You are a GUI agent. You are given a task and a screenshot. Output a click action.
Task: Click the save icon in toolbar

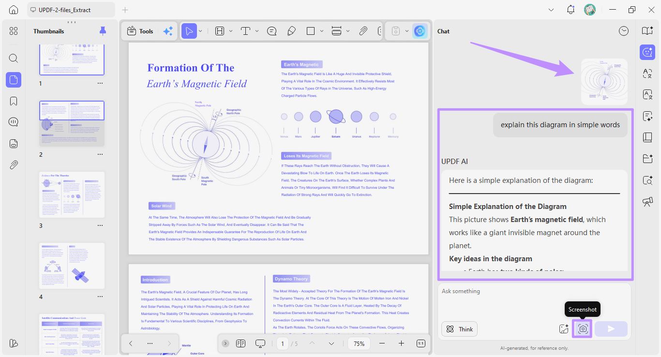396,31
